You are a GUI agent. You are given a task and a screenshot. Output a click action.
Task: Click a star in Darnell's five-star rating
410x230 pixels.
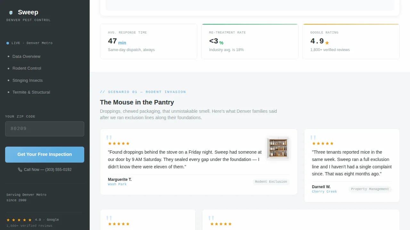pyautogui.click(x=323, y=143)
